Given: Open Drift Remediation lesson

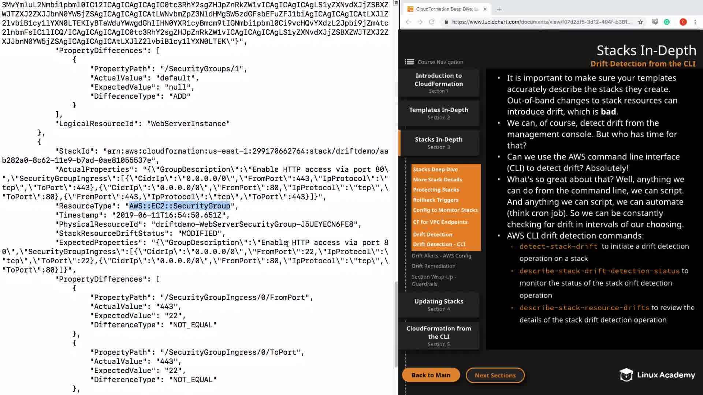Looking at the screenshot, I should (x=433, y=266).
